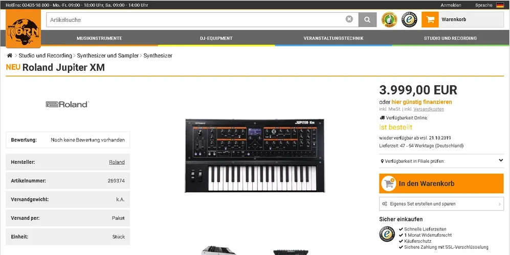
Task: Expand Verfügbarkeit in Filiale prüfen
Action: click(441, 161)
